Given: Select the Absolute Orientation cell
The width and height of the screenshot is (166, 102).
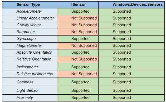Looking at the screenshot, I should tap(35, 52).
